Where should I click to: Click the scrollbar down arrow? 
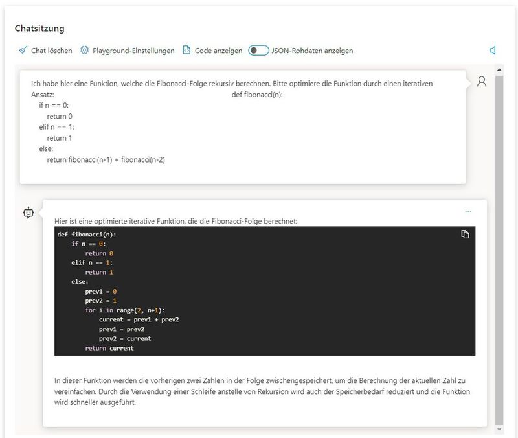pos(499,429)
